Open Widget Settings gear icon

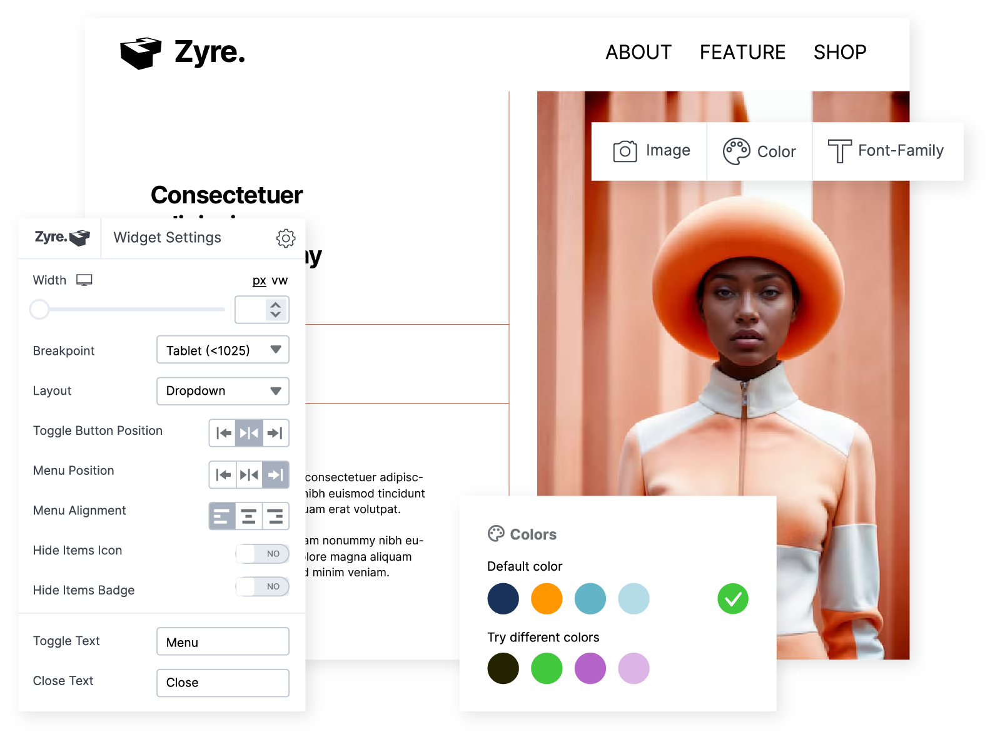[286, 238]
